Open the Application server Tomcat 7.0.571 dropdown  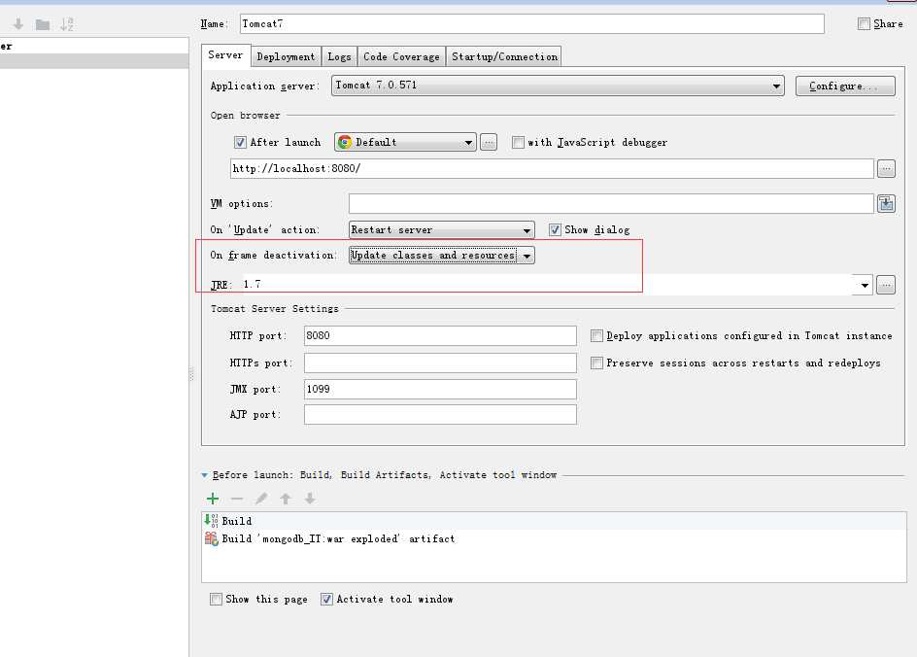(558, 86)
